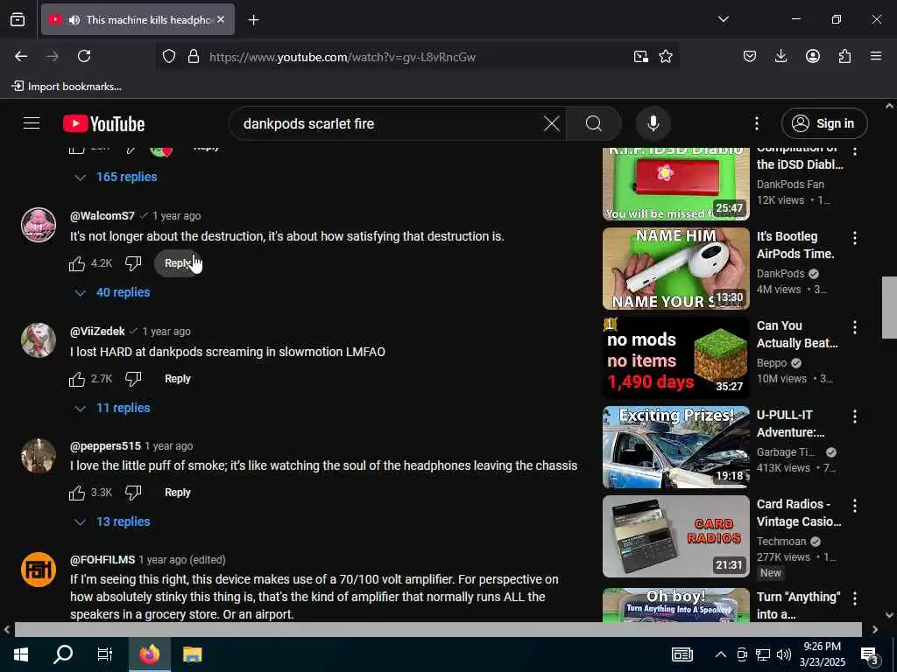Open File Explorer from taskbar
The width and height of the screenshot is (897, 672).
192,654
